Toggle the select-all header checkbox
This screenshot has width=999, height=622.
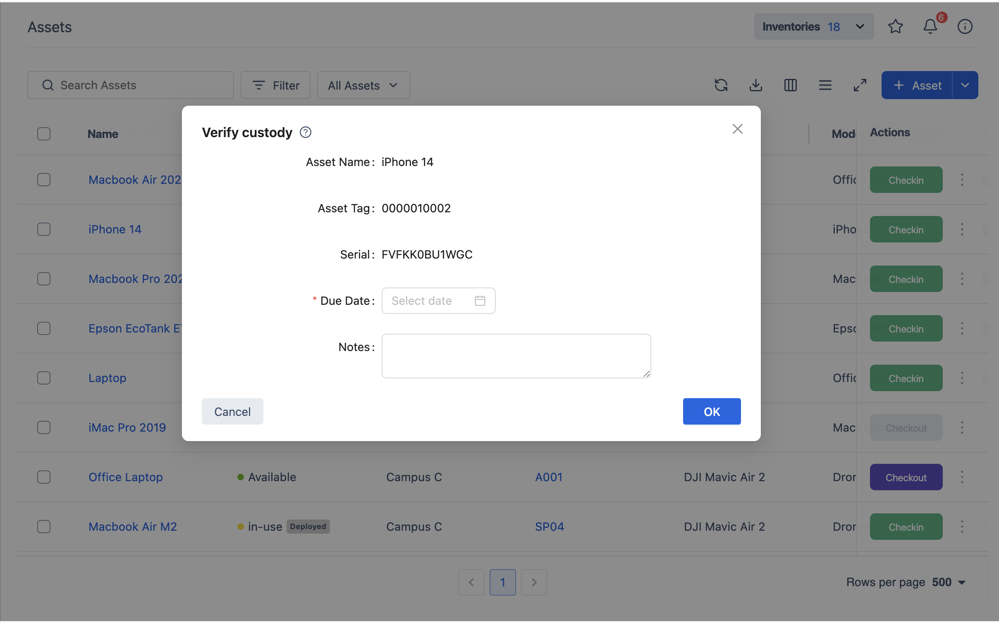tap(44, 134)
